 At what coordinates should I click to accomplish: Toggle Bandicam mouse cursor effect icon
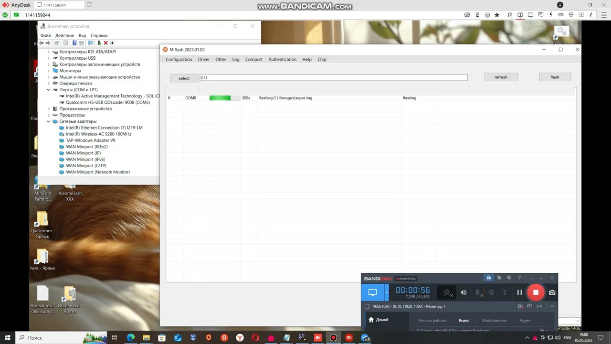click(x=491, y=292)
